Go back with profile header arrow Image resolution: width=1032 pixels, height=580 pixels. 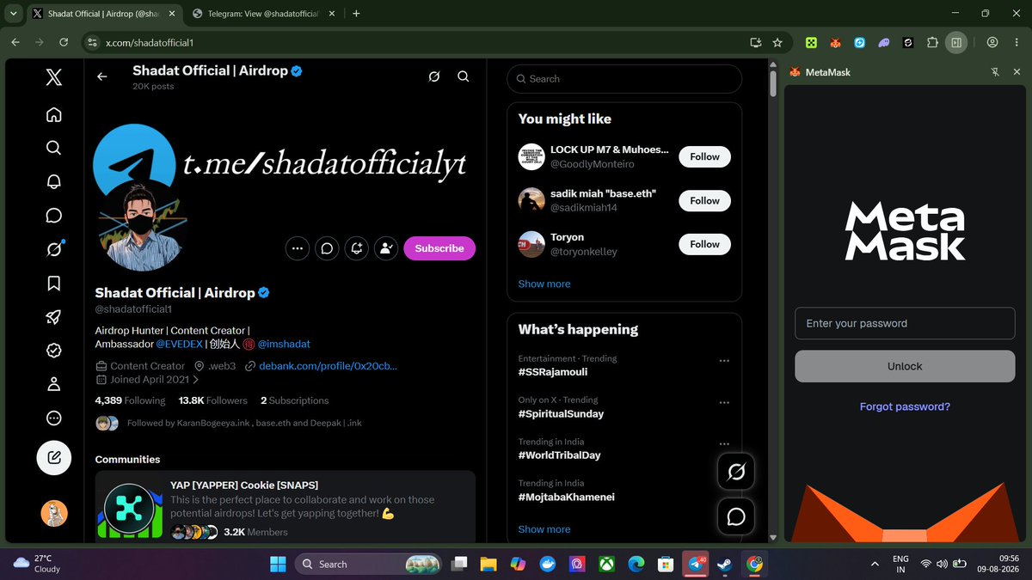pyautogui.click(x=102, y=76)
